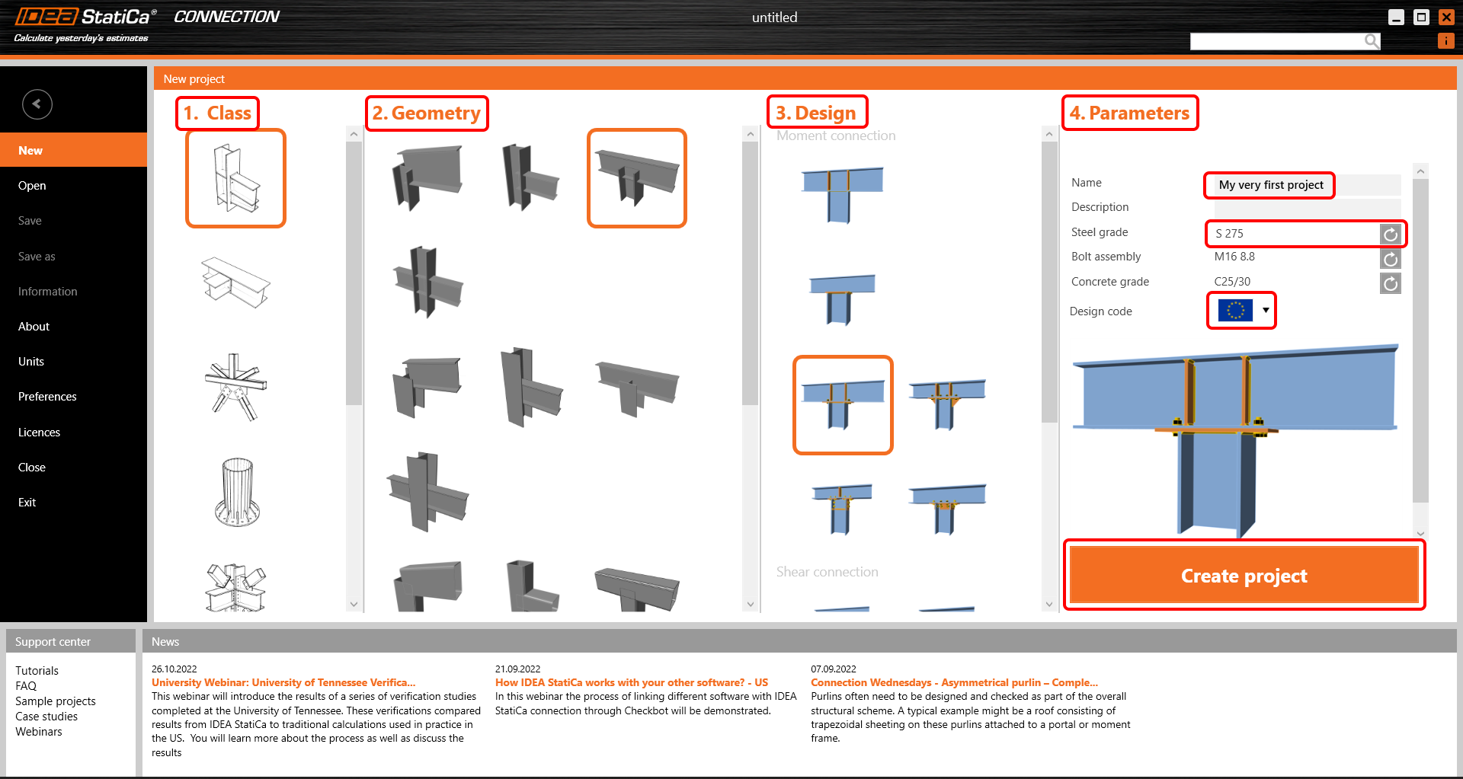Select Units in the left sidebar
This screenshot has height=779, width=1463.
tap(31, 362)
